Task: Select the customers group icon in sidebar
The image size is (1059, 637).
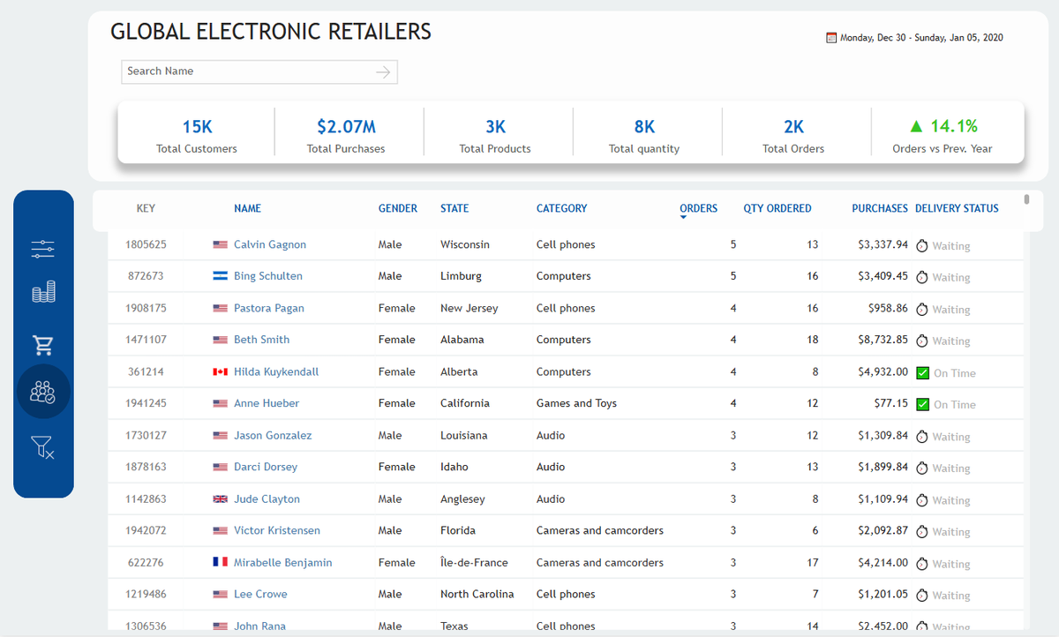Action: point(43,391)
